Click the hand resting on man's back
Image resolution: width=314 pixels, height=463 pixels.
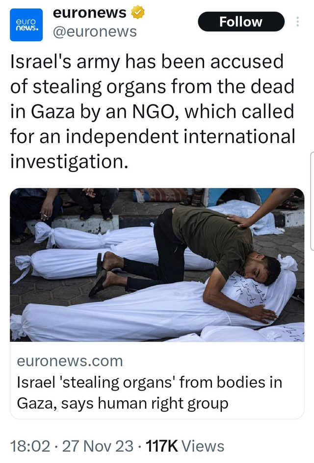click(241, 221)
